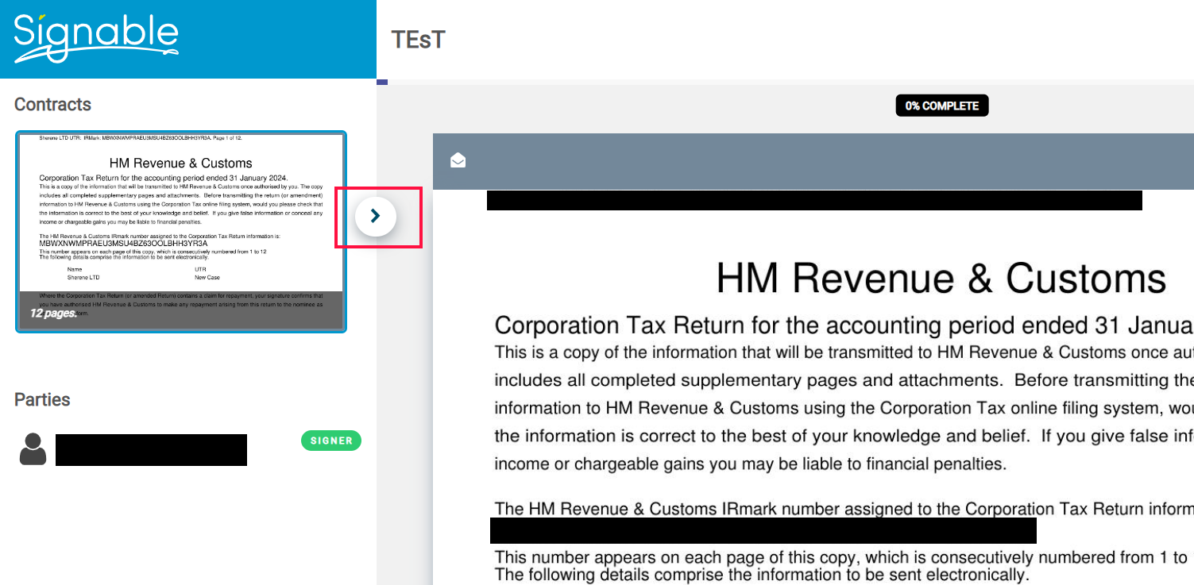Click the redacted bar atop the document page
The height and width of the screenshot is (585, 1194).
pos(814,200)
